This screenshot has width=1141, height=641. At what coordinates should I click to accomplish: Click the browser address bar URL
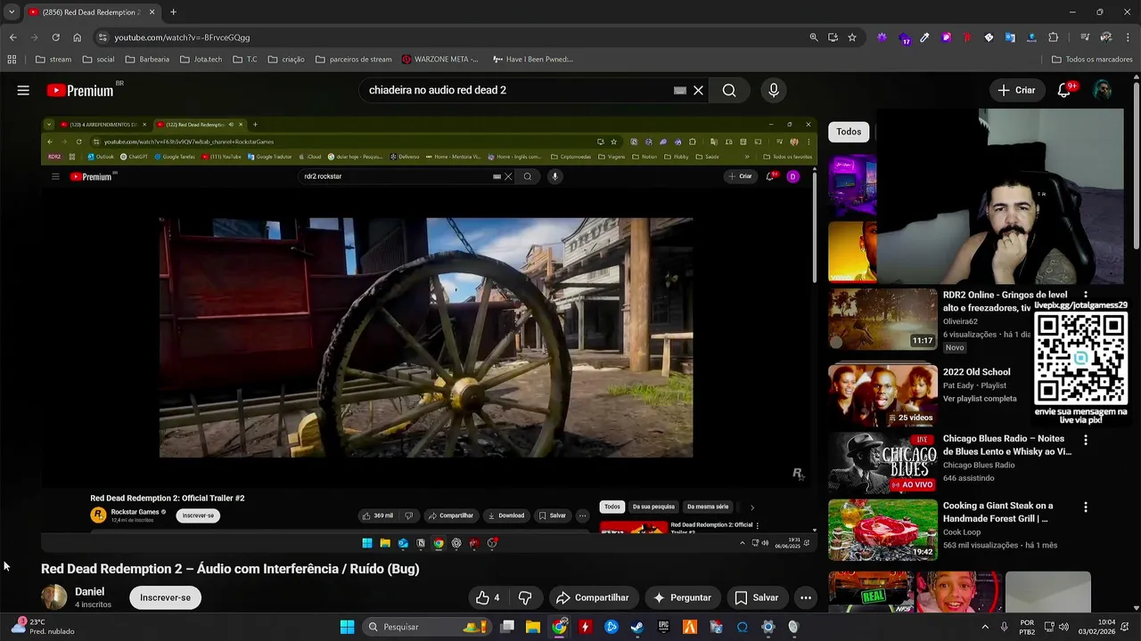point(182,37)
